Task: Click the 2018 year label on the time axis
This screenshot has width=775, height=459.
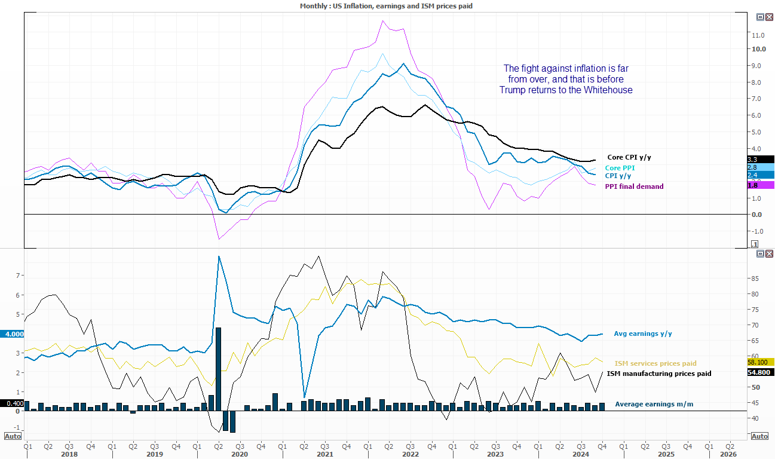Action: click(x=69, y=454)
